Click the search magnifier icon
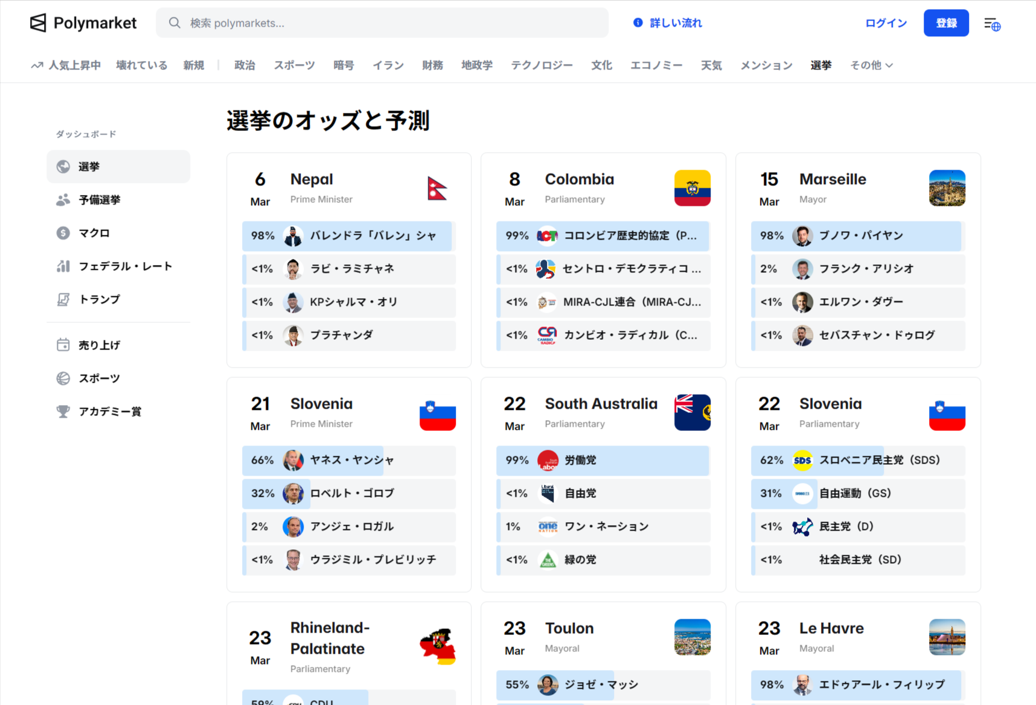This screenshot has height=705, width=1036. click(x=174, y=22)
